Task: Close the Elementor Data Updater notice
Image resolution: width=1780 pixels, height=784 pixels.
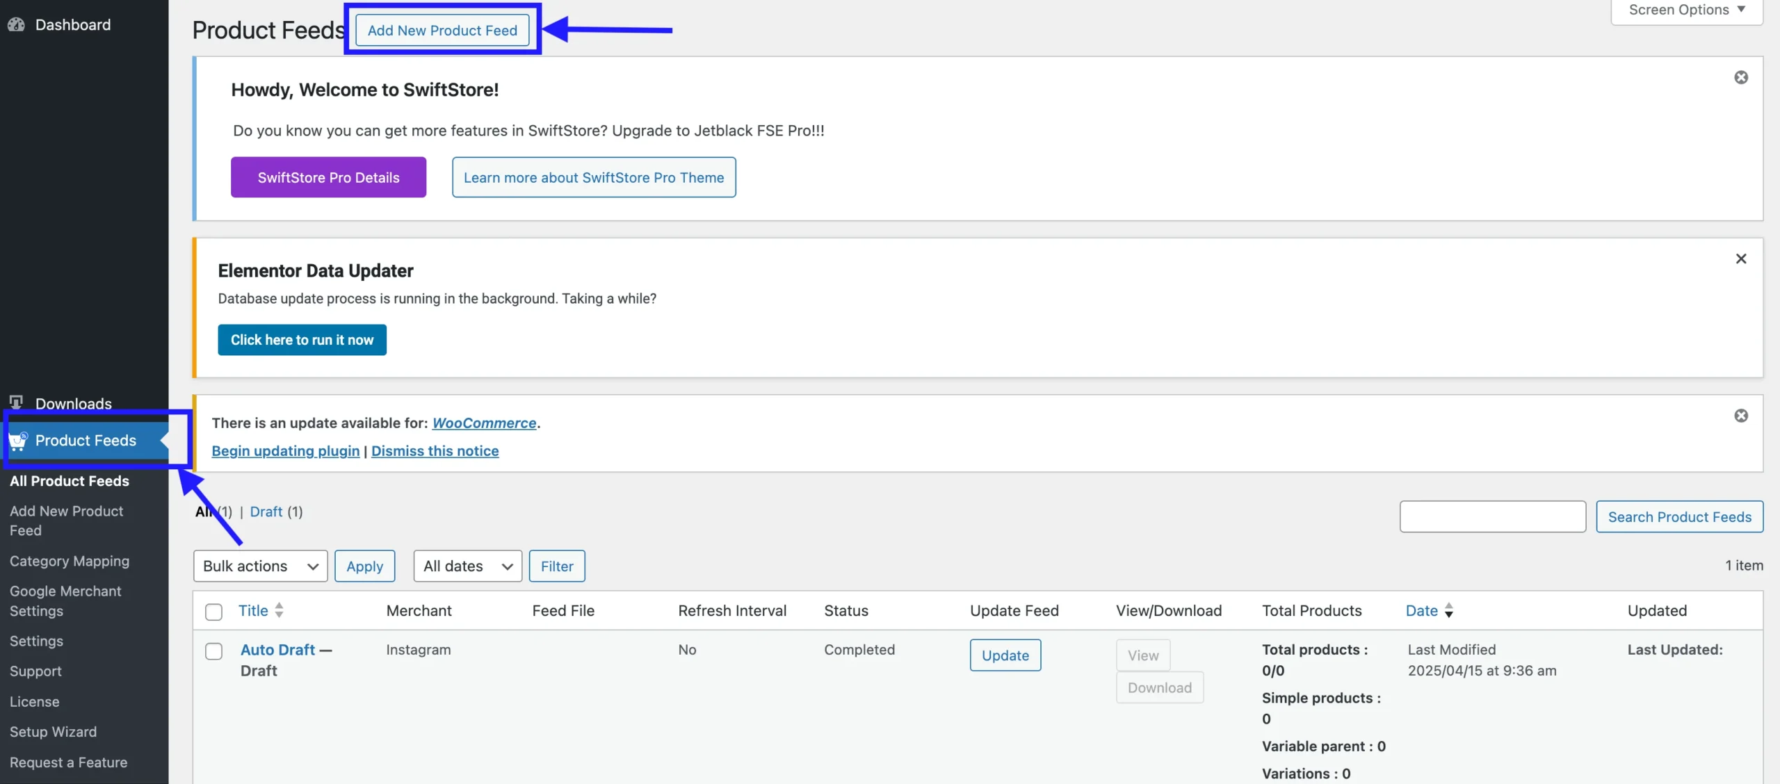Action: [1740, 259]
